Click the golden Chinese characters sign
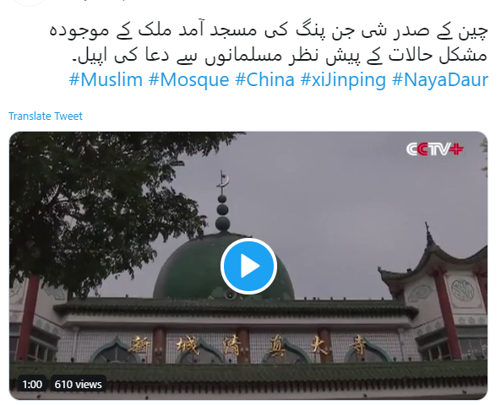 [x=247, y=346]
